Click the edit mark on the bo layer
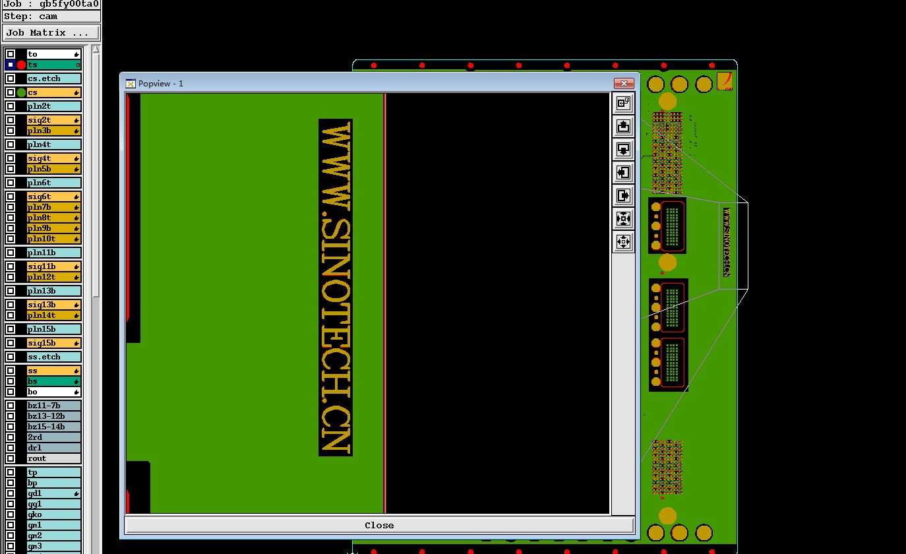The height and width of the screenshot is (554, 906). point(76,392)
